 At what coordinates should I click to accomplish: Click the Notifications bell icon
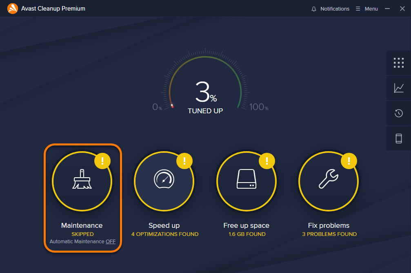(x=314, y=9)
